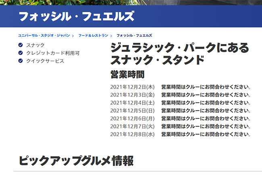Select the date 2021年12月8日(水)

[132, 134]
